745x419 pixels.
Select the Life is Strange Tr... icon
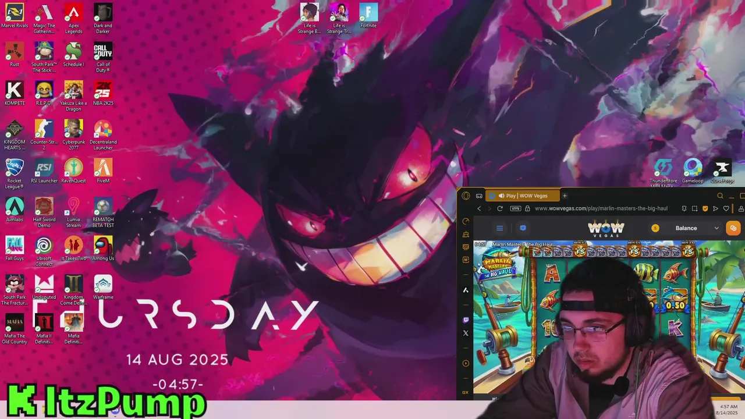tap(339, 19)
